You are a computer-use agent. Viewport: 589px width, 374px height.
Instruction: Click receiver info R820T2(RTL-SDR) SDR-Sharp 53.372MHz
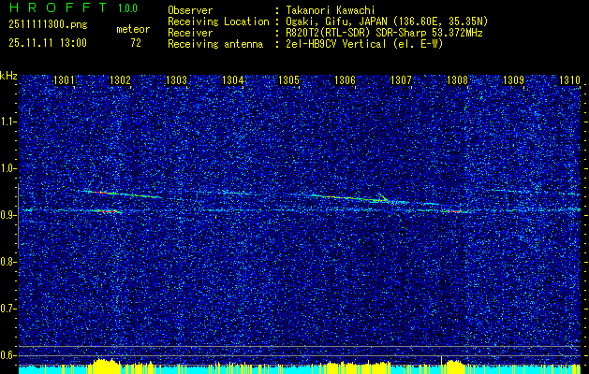tap(384, 33)
